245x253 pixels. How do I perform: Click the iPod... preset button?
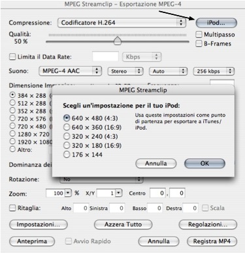(216, 23)
